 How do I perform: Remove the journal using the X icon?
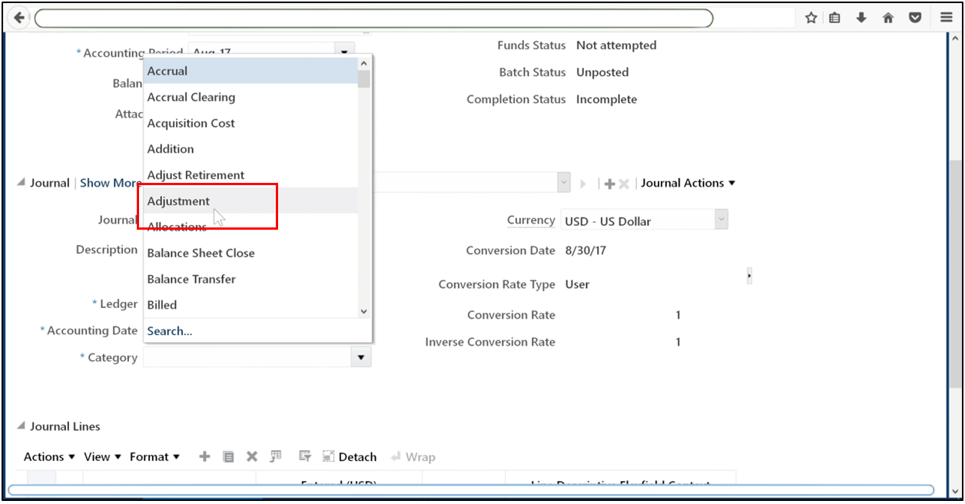pos(622,183)
